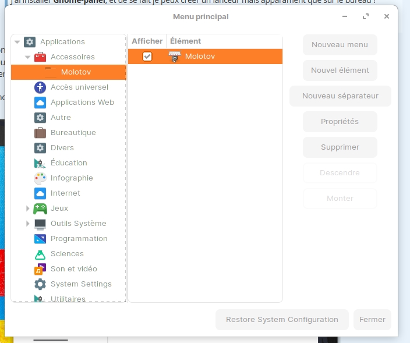Click the Molotov app icon in list

coord(175,56)
